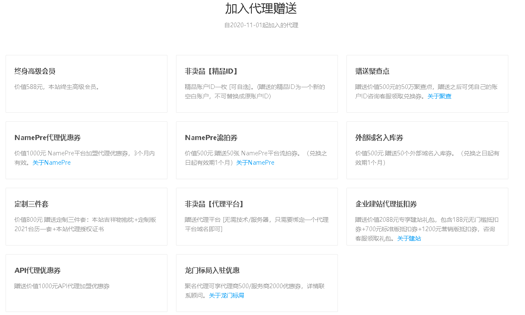This screenshot has height=315, width=525.
Task: Click the 精品账户ID一枚 description text
Action: click(255, 92)
